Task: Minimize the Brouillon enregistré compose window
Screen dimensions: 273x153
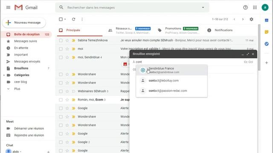Action: coord(243,54)
